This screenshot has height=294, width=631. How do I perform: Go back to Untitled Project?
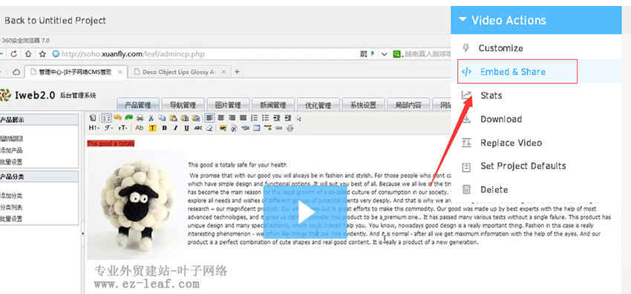point(55,21)
